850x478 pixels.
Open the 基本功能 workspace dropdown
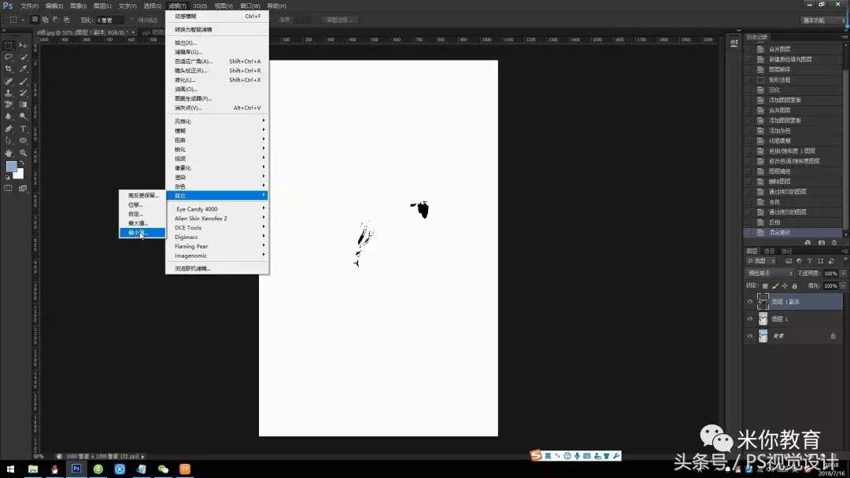[823, 20]
